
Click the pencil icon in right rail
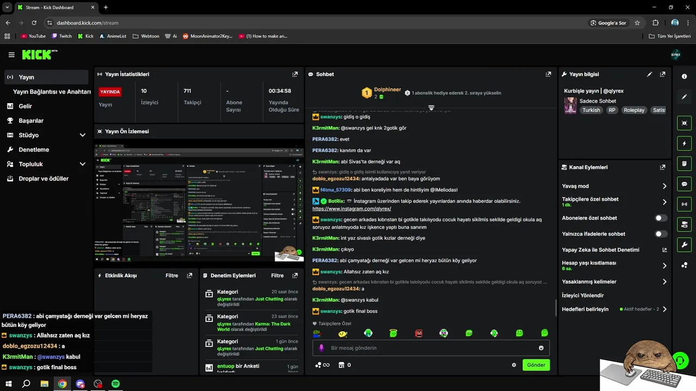[x=684, y=97]
